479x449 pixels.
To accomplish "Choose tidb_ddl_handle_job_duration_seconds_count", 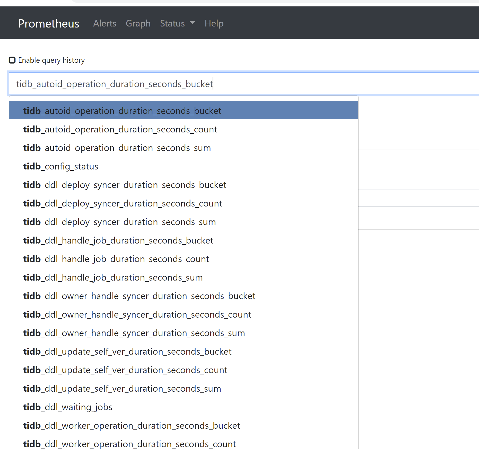I will click(184, 259).
